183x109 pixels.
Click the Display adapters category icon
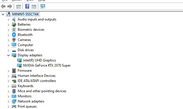(14, 55)
